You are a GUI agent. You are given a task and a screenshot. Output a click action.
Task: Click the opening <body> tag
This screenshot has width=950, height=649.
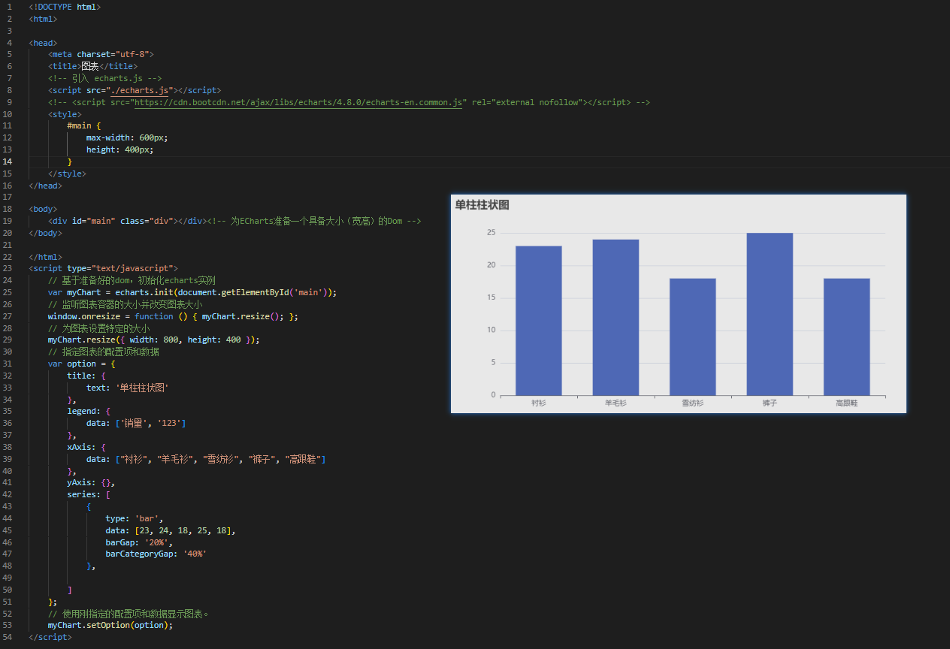tap(43, 209)
